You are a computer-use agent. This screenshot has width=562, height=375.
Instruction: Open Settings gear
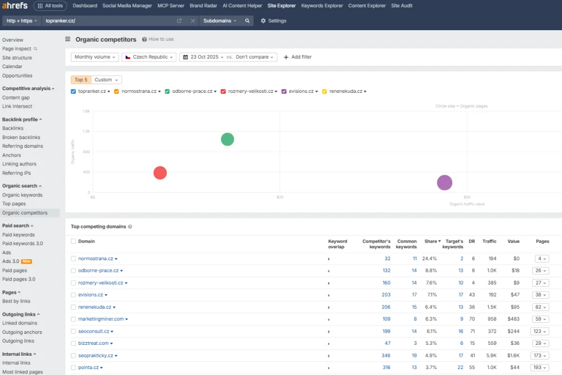[x=273, y=21]
